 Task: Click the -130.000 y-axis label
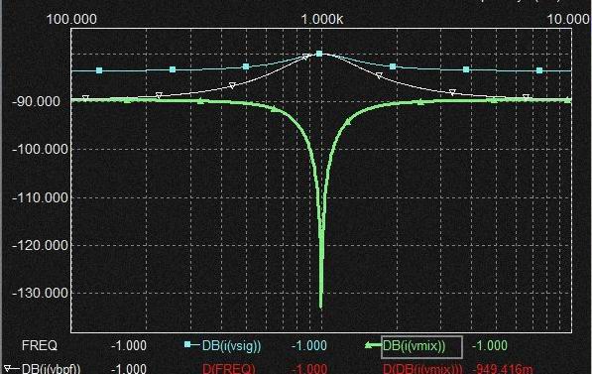[x=40, y=293]
